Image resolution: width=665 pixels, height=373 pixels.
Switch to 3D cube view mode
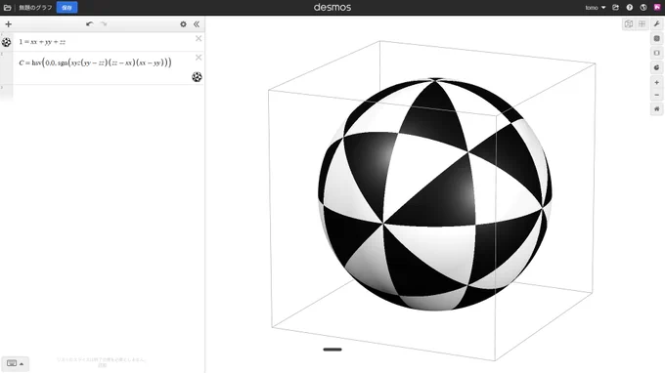629,24
